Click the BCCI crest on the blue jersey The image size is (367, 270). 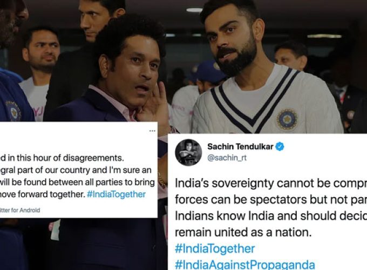[13, 111]
